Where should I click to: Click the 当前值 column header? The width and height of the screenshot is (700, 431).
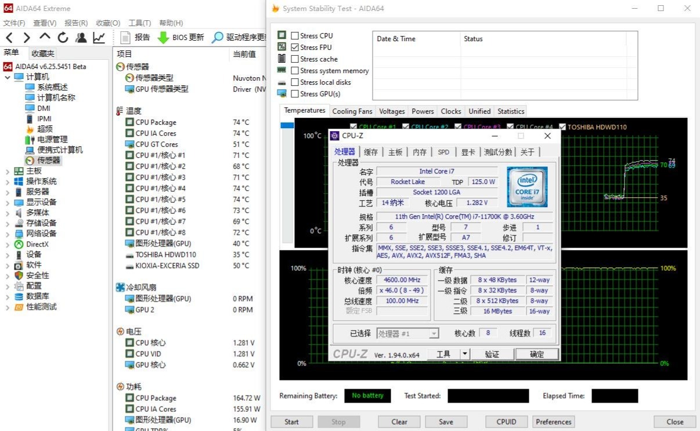tap(244, 54)
